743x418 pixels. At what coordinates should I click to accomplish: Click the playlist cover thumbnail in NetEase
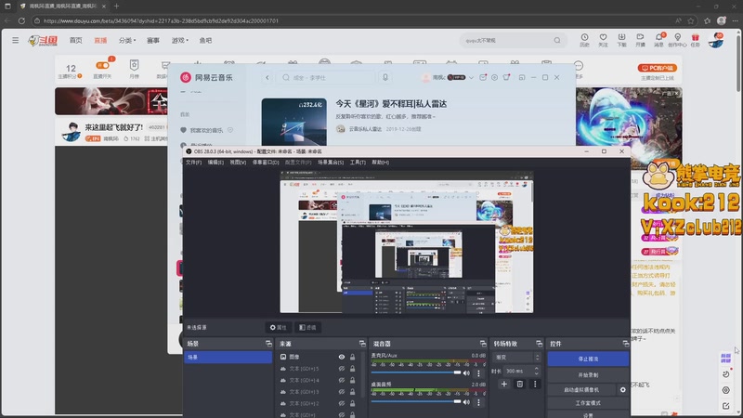[x=293, y=122]
